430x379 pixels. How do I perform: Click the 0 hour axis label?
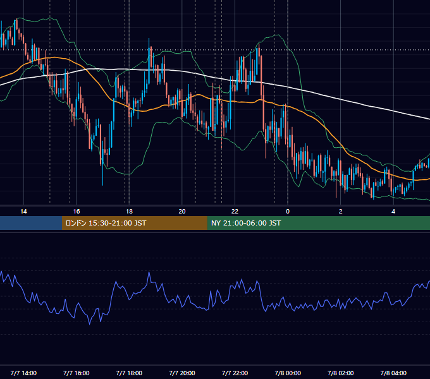tap(288, 212)
